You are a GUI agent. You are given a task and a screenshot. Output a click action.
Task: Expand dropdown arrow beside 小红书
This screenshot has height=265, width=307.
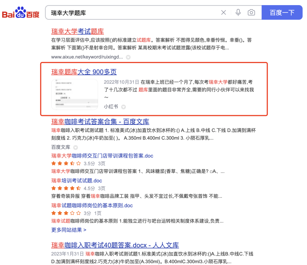[x=124, y=107]
